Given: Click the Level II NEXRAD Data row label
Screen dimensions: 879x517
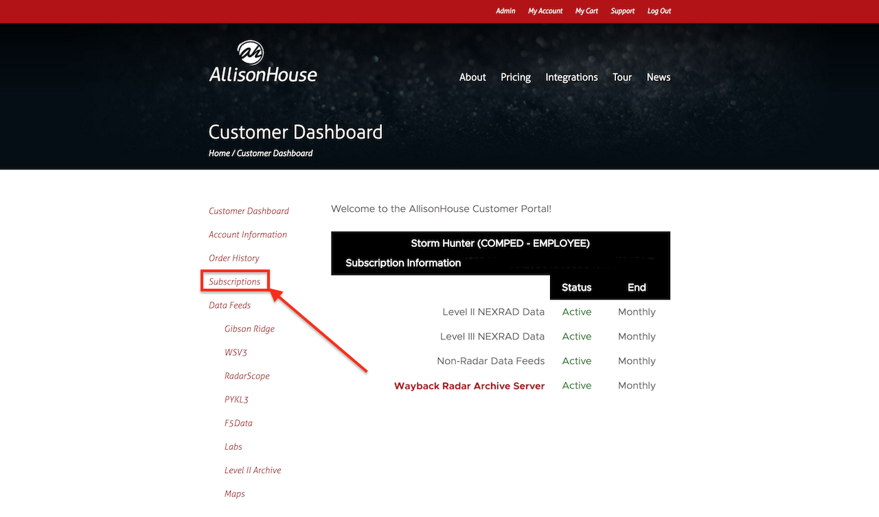Looking at the screenshot, I should coord(494,312).
